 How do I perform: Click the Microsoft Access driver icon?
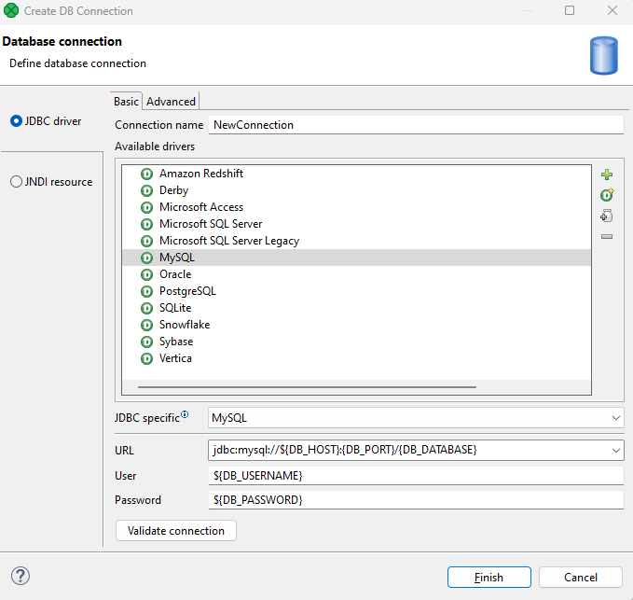coord(146,207)
